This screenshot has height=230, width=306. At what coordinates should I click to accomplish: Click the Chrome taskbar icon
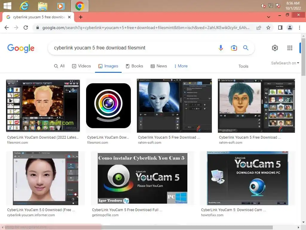click(x=79, y=6)
